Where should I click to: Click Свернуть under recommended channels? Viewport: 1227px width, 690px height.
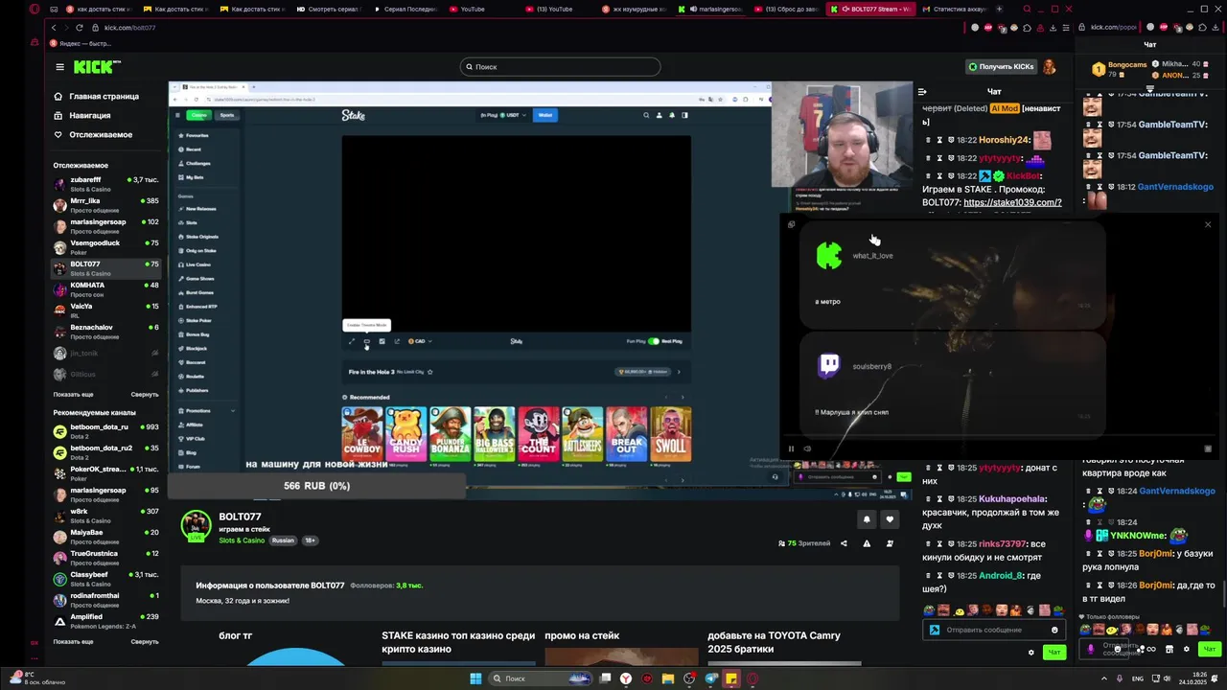[145, 641]
